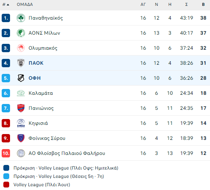Click the rank 10 position badge

(6, 153)
